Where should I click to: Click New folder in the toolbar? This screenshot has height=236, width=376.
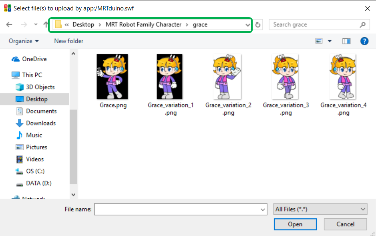pyautogui.click(x=69, y=41)
